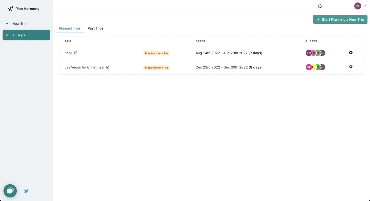Click the Plan Harmony brand name text

[27, 9]
